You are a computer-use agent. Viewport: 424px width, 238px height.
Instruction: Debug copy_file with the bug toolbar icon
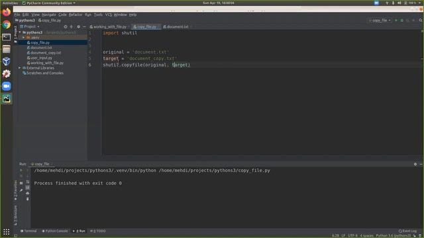402,20
